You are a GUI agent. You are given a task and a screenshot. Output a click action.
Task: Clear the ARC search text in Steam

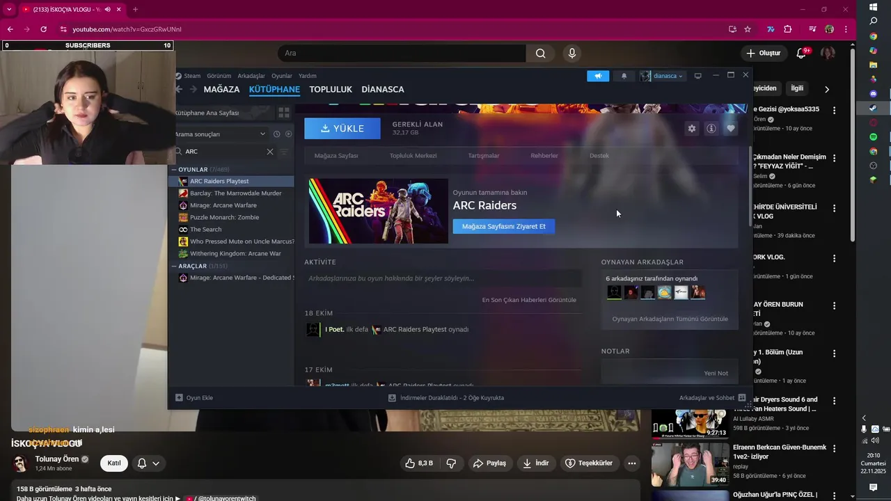coord(270,152)
